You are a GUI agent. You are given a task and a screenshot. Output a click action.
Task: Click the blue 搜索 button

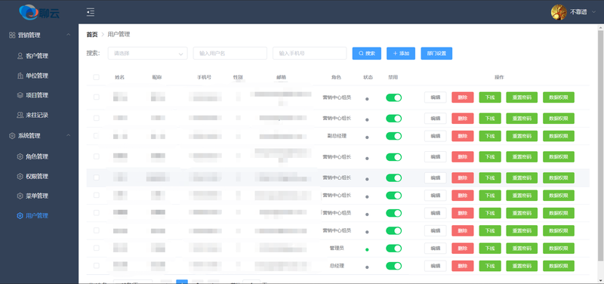tap(367, 53)
